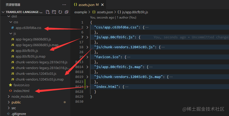Click the JS icon beside app.80cfb5fc.js
Viewport: 229px width, 116px height.
[13, 51]
